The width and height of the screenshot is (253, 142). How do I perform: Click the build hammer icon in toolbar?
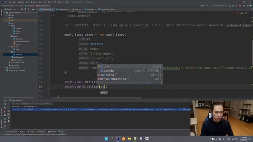[207, 6]
